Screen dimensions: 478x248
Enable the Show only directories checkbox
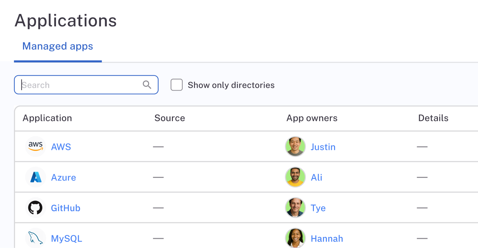coord(176,85)
